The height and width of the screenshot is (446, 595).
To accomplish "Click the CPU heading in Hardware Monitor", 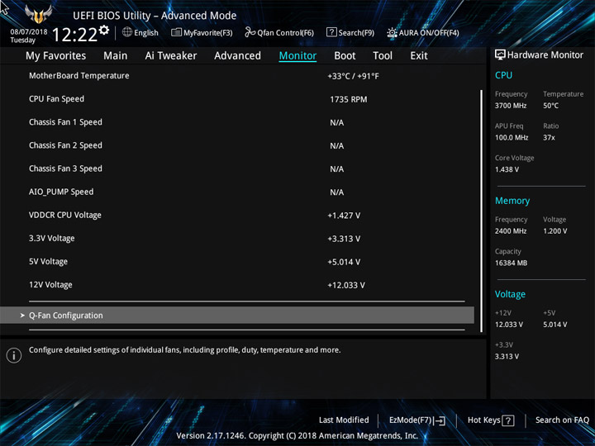I will point(503,75).
